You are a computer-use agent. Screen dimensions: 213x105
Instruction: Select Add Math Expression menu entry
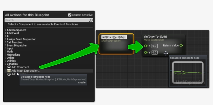click(26, 71)
